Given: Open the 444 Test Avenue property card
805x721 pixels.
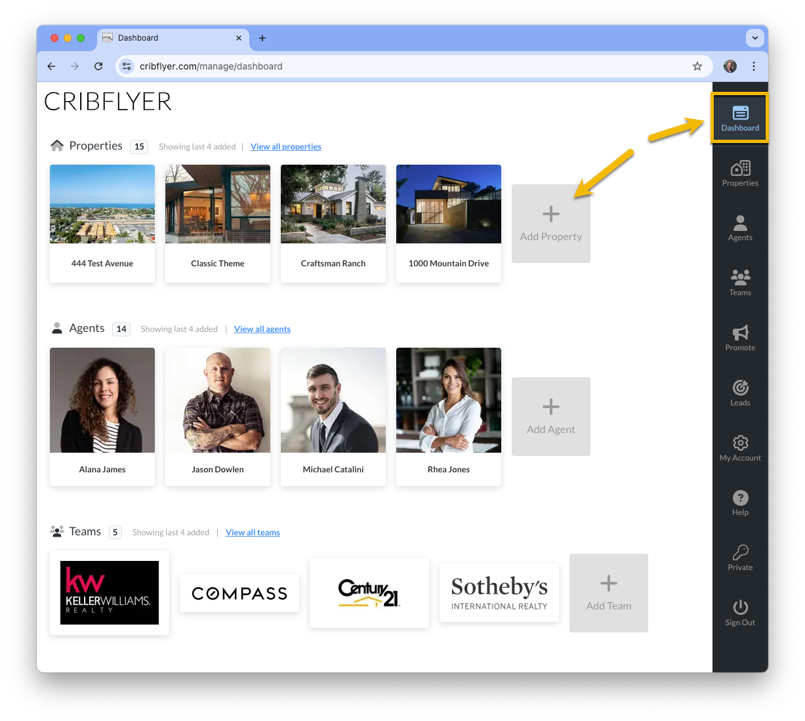Looking at the screenshot, I should 102,224.
